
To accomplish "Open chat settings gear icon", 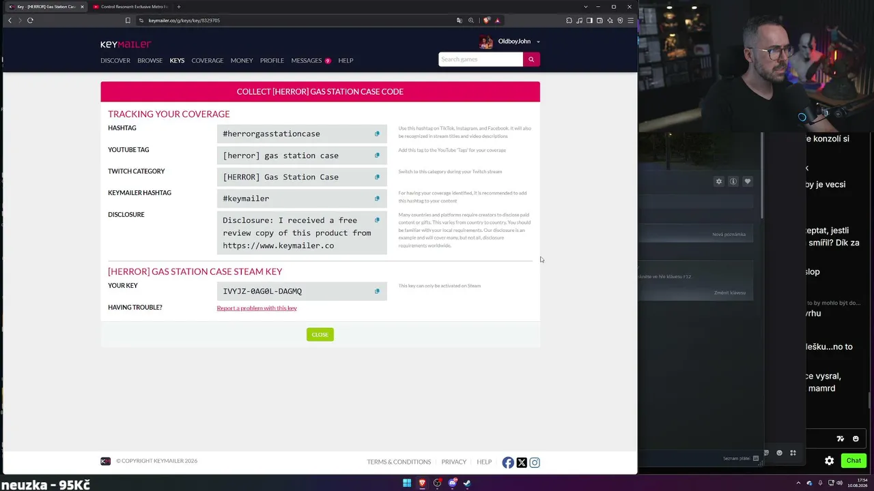I will pos(829,461).
